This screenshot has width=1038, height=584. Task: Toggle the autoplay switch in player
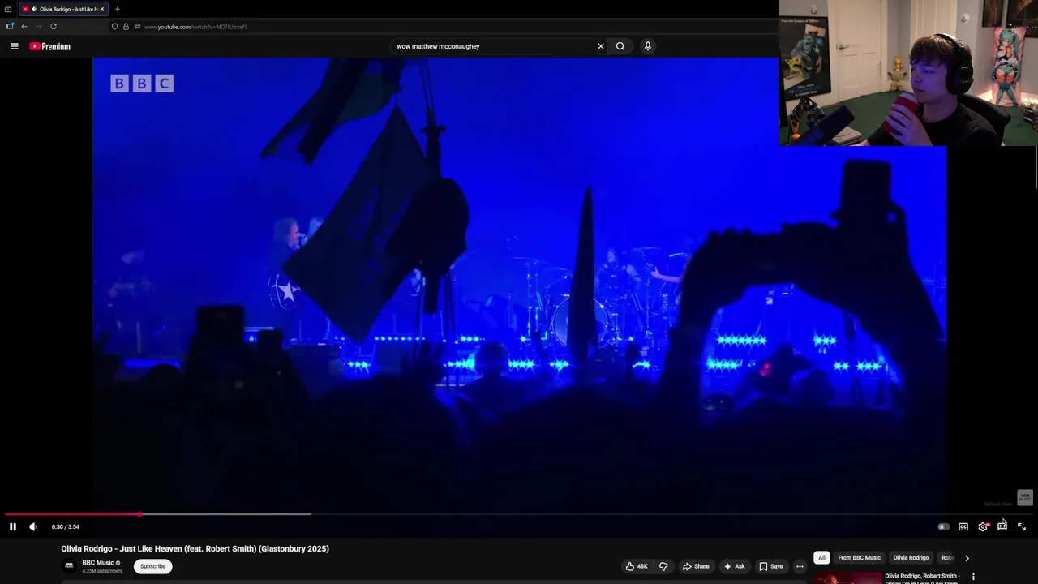point(943,527)
